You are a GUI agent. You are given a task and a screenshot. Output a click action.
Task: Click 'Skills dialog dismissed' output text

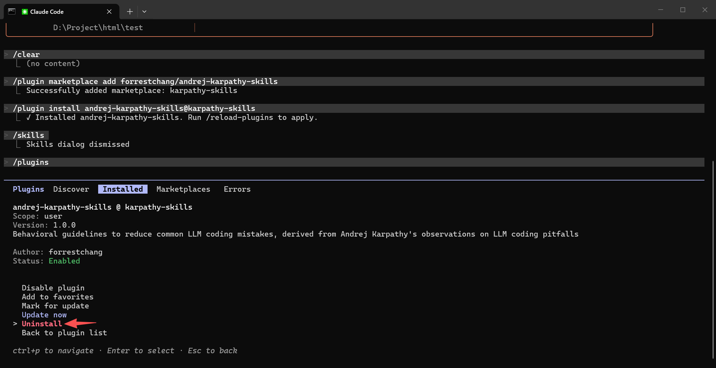[78, 144]
